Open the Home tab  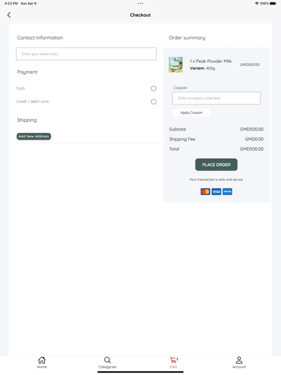[x=42, y=363]
